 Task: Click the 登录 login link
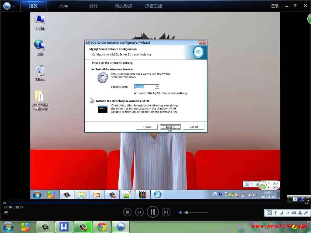click(275, 6)
